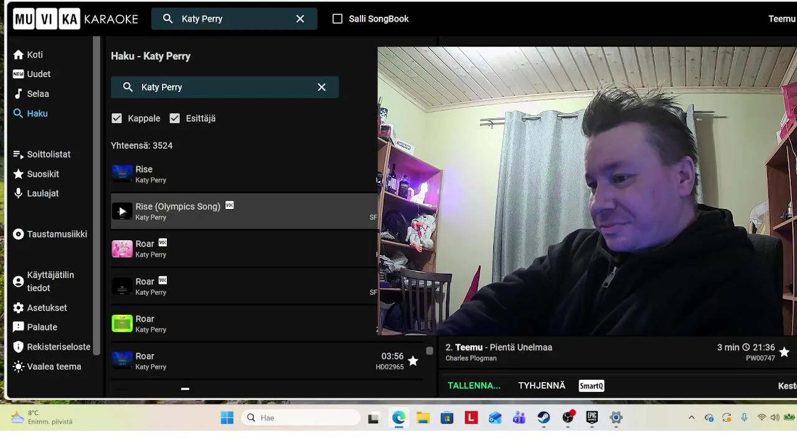797x448 pixels.
Task: Open File Explorer from taskbar
Action: click(x=423, y=418)
